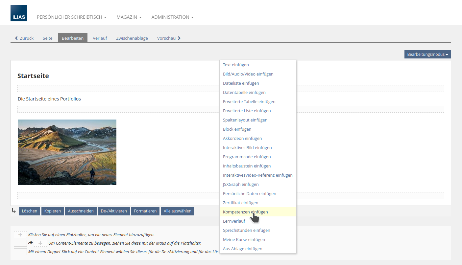Click the Vorschau tab with forward chevron
This screenshot has height=265, width=462.
169,38
